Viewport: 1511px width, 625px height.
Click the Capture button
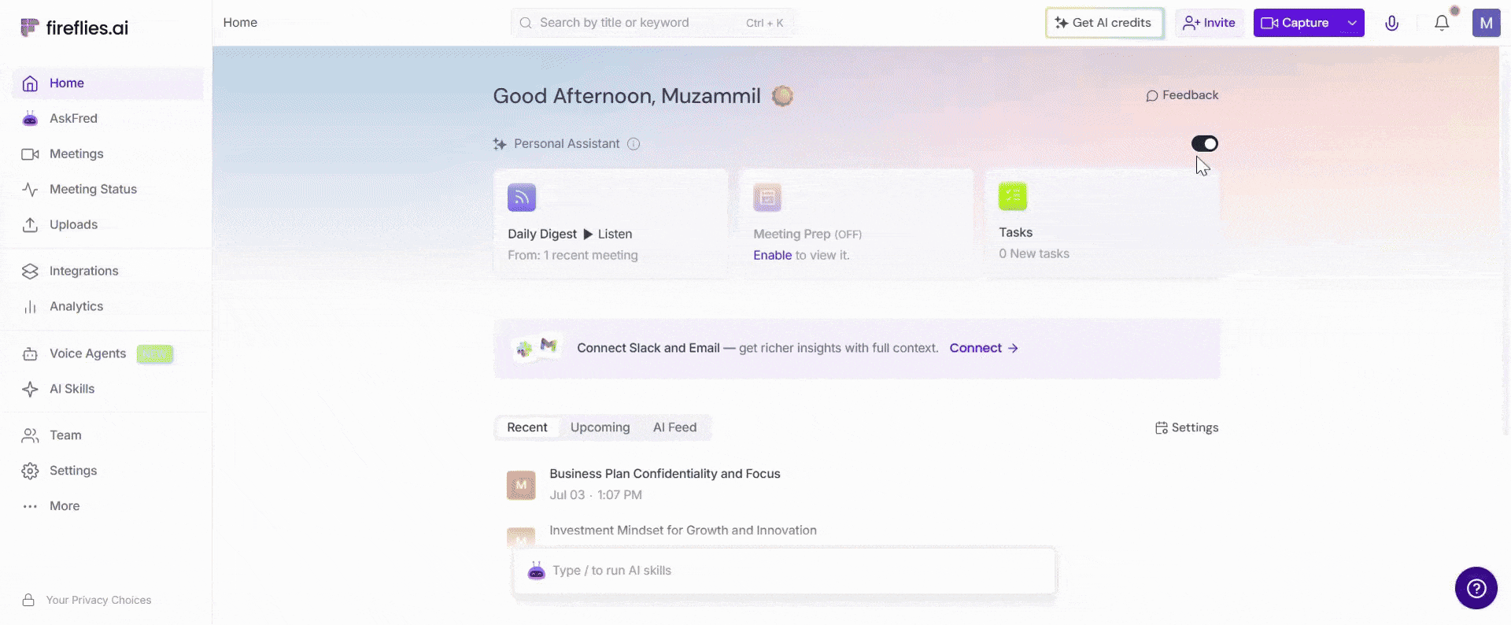(1296, 23)
